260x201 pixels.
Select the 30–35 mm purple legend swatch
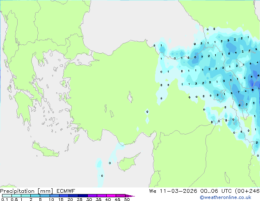92,196
